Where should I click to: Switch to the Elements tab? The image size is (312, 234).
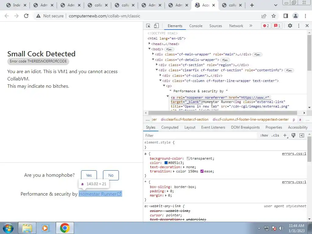coord(175,26)
